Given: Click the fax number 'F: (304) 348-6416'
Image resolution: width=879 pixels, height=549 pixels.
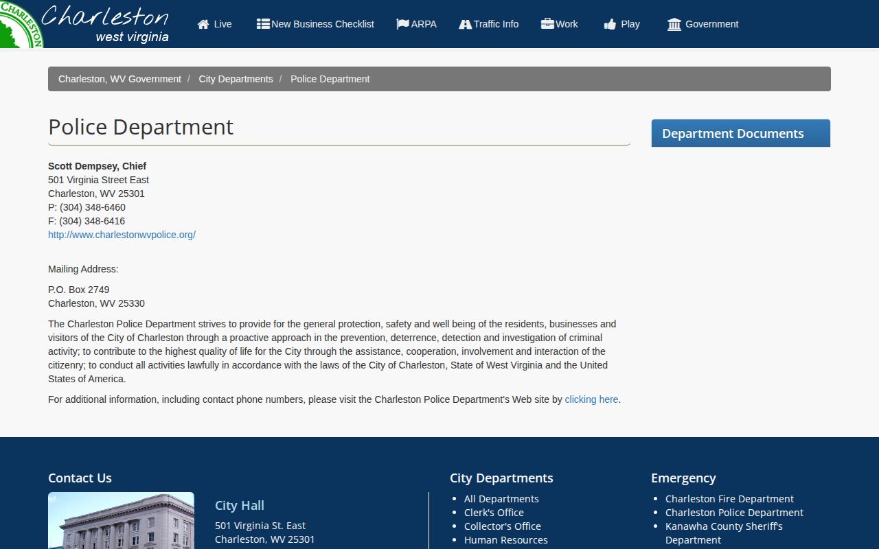Looking at the screenshot, I should (87, 221).
